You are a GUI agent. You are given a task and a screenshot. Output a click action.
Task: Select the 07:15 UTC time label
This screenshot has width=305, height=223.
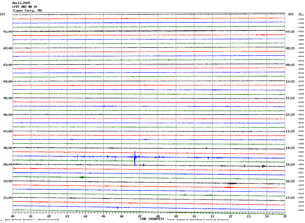pos(290,32)
